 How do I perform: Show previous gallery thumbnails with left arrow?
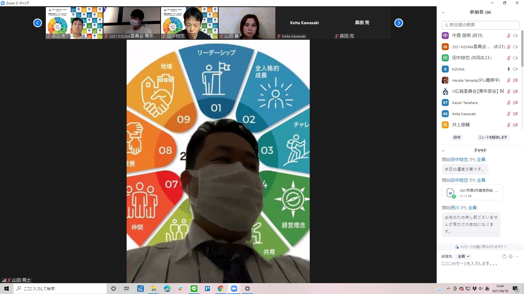pyautogui.click(x=38, y=23)
